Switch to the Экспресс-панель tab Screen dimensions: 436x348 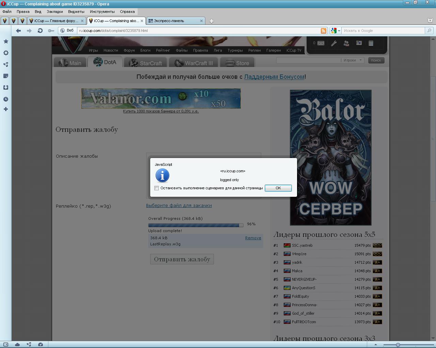point(175,21)
